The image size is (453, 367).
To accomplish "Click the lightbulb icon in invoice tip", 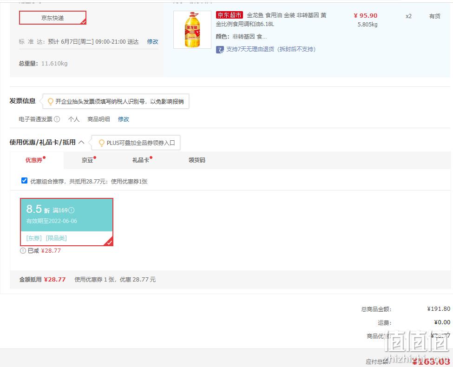I will pyautogui.click(x=51, y=101).
